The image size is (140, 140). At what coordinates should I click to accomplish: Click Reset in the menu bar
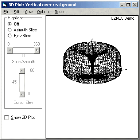click(x=60, y=12)
